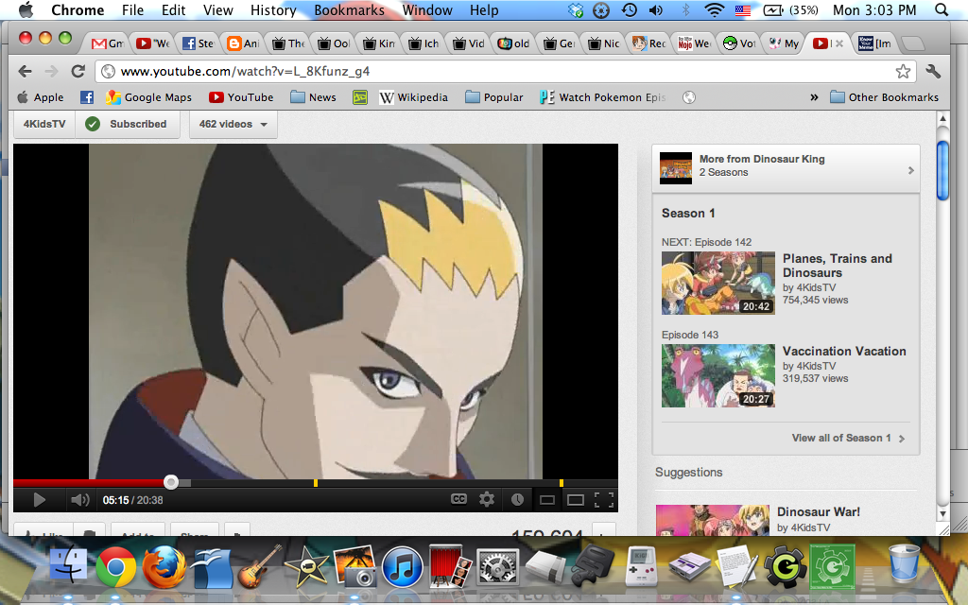Open the 4KidsTV channel button

pyautogui.click(x=44, y=124)
